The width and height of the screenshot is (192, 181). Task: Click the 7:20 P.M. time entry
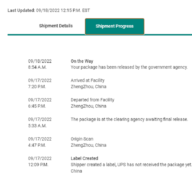[37, 87]
